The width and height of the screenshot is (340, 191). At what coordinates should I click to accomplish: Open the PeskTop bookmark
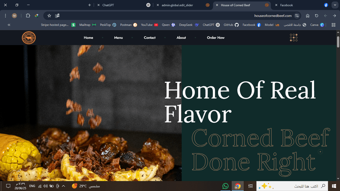[x=108, y=25]
